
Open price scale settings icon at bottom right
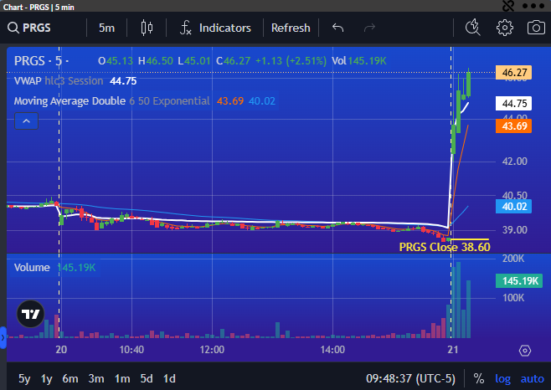525,351
